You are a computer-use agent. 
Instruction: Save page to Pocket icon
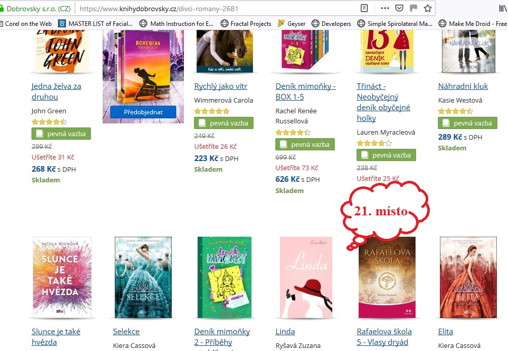point(399,8)
